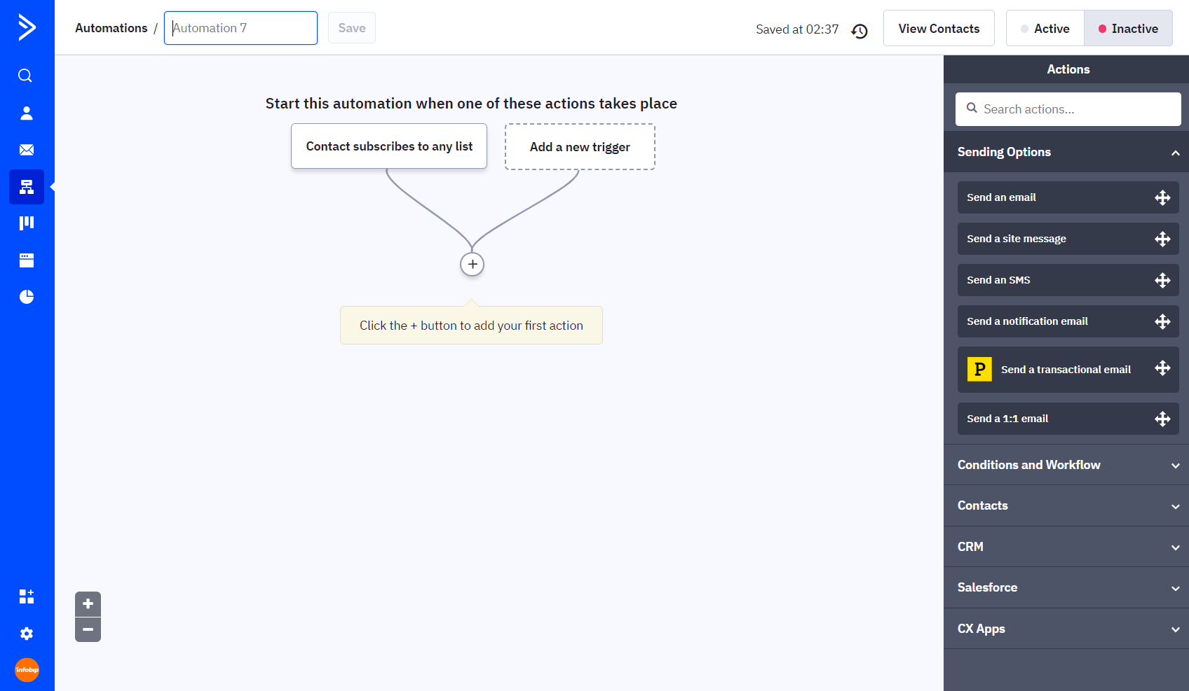The width and height of the screenshot is (1189, 691).
Task: Set automation status to Inactive
Action: point(1127,29)
